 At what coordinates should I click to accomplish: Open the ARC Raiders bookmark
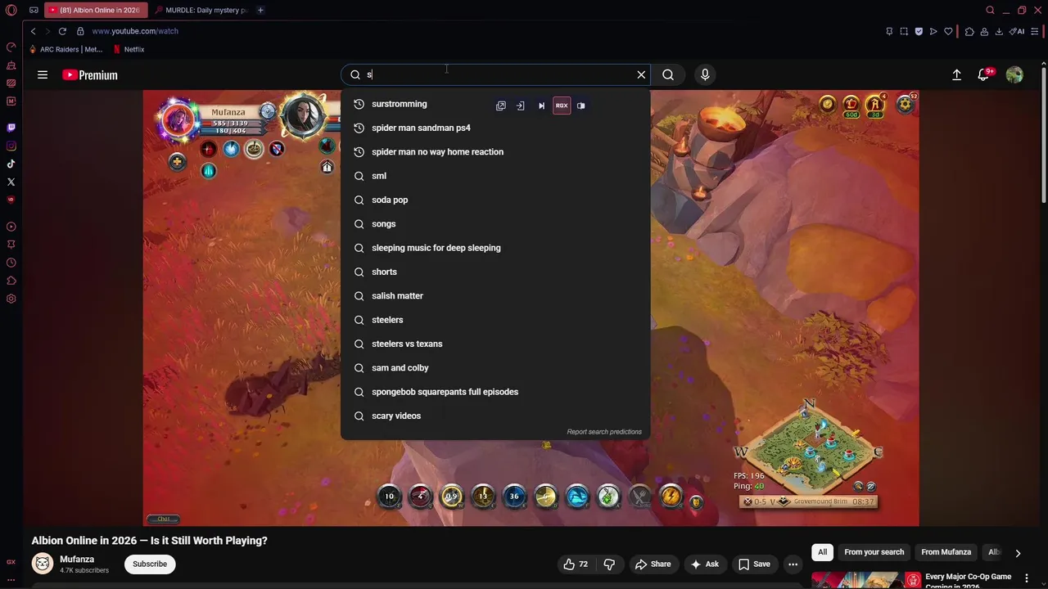(66, 49)
